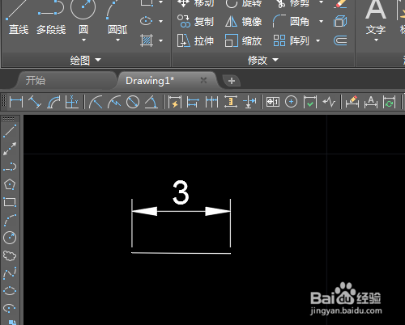Expand the 绘图 panel title
This screenshot has height=325, width=405.
(85, 60)
